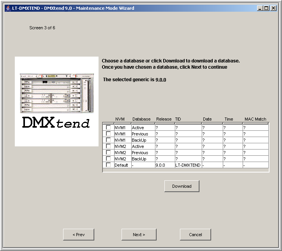This screenshot has width=282, height=251.
Task: Click the Release column header
Action: click(x=164, y=119)
